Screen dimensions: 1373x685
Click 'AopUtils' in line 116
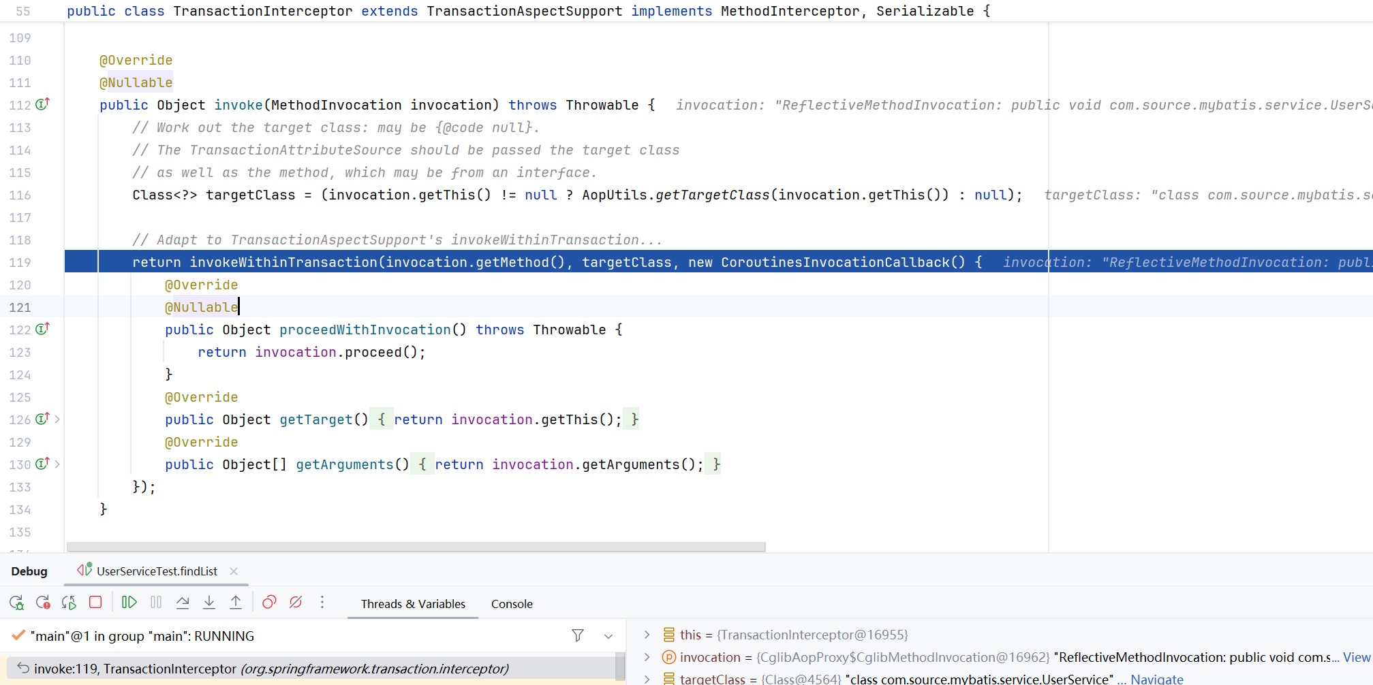coord(615,195)
